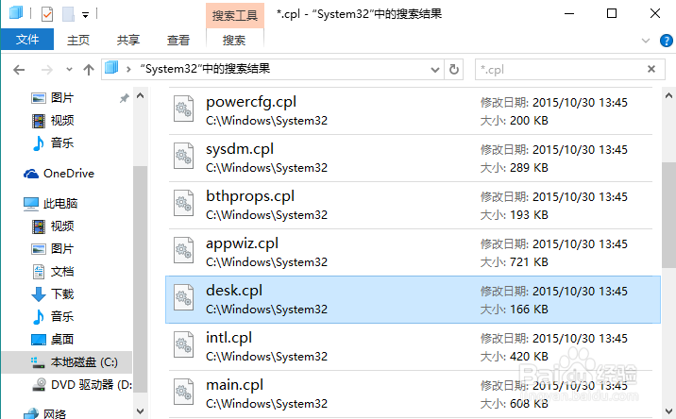Viewport: 676px width, 419px height.
Task: Open recent locations dropdown arrow
Action: [x=69, y=69]
